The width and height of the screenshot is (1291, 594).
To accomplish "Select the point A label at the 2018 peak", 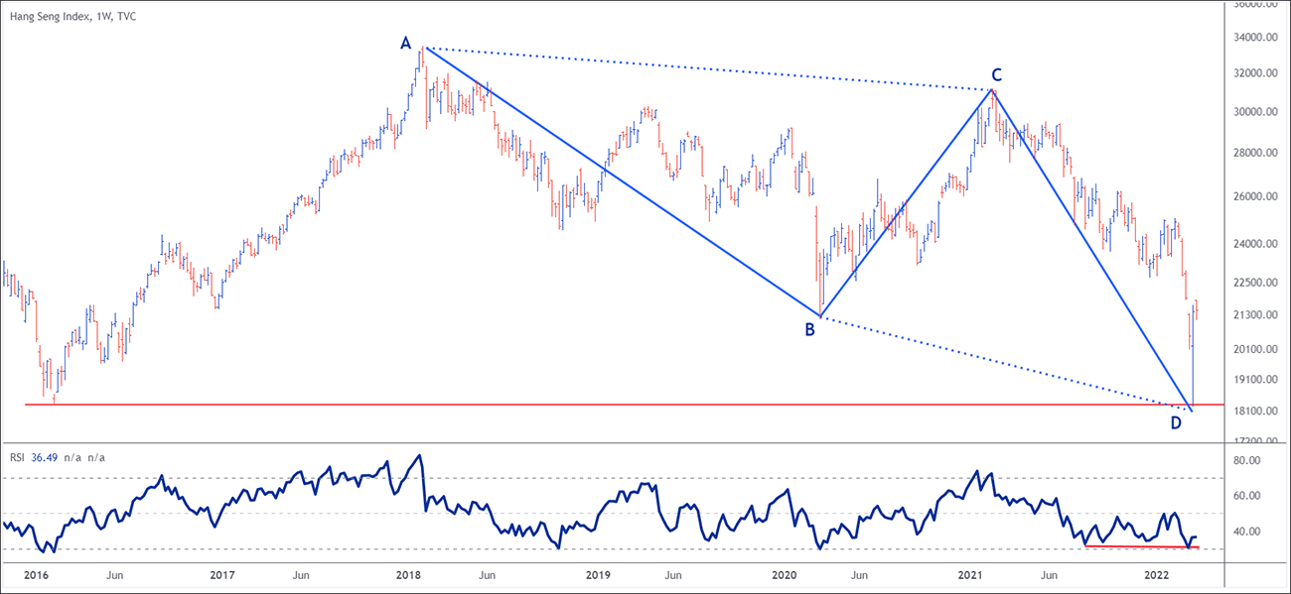I will click(x=405, y=43).
